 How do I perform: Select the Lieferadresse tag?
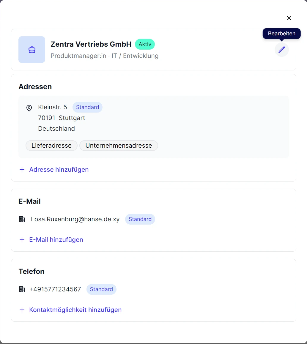(x=51, y=146)
